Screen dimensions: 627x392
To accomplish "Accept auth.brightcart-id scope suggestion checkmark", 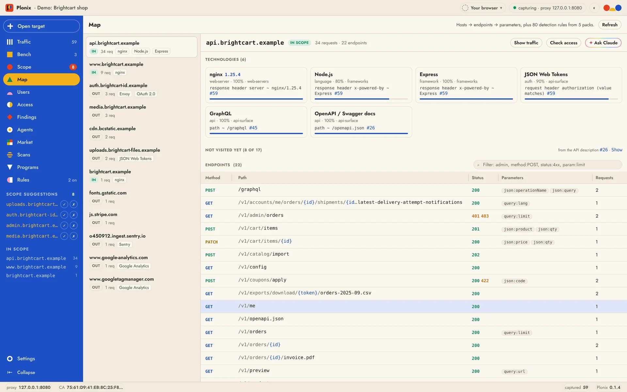I will 64,215.
